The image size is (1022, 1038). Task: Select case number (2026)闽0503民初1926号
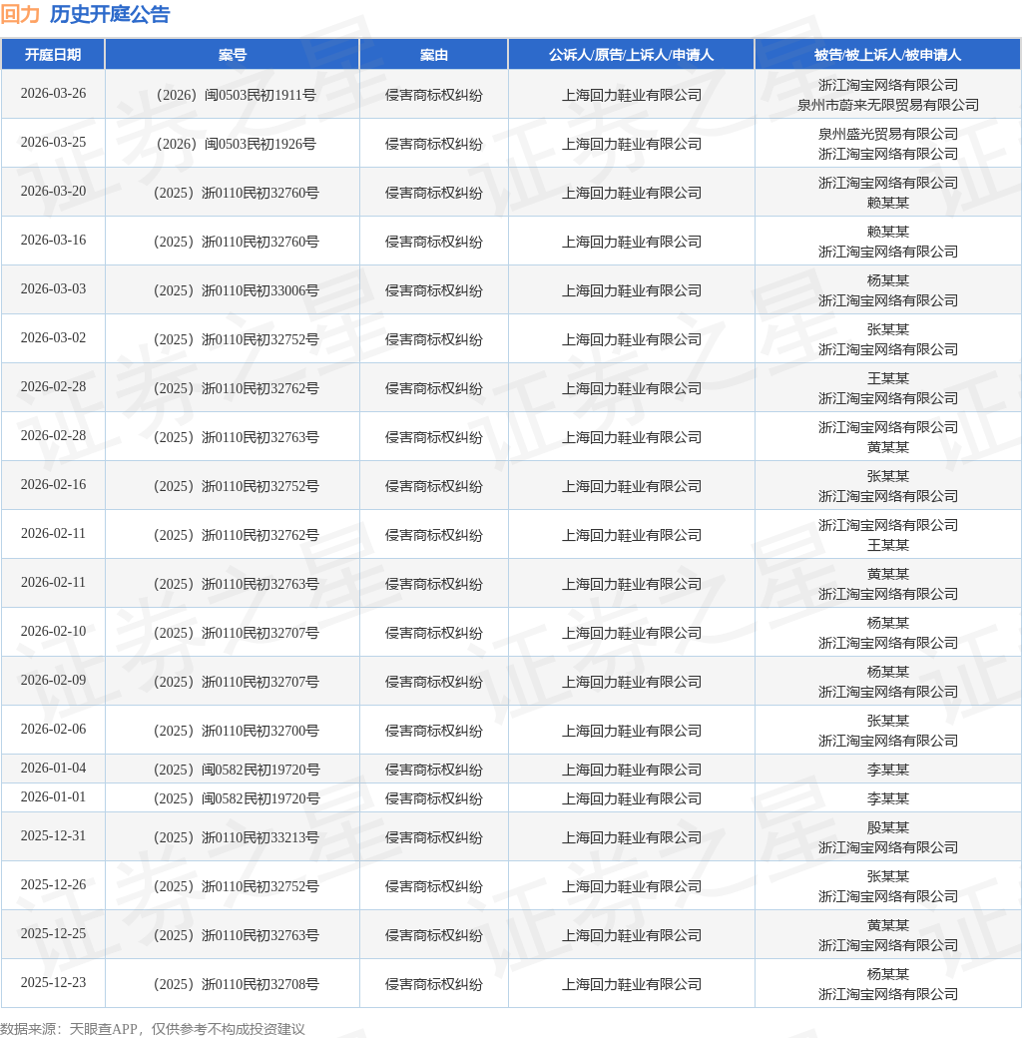click(236, 145)
